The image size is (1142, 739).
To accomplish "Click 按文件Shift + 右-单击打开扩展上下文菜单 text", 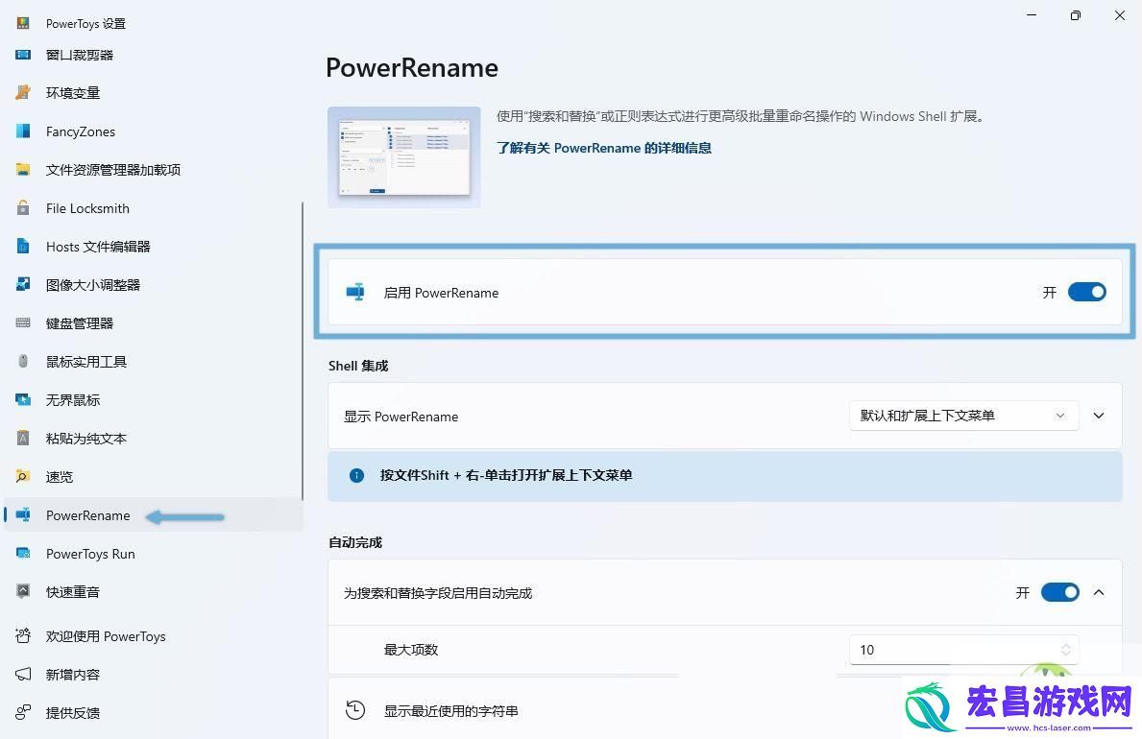I will (x=506, y=475).
